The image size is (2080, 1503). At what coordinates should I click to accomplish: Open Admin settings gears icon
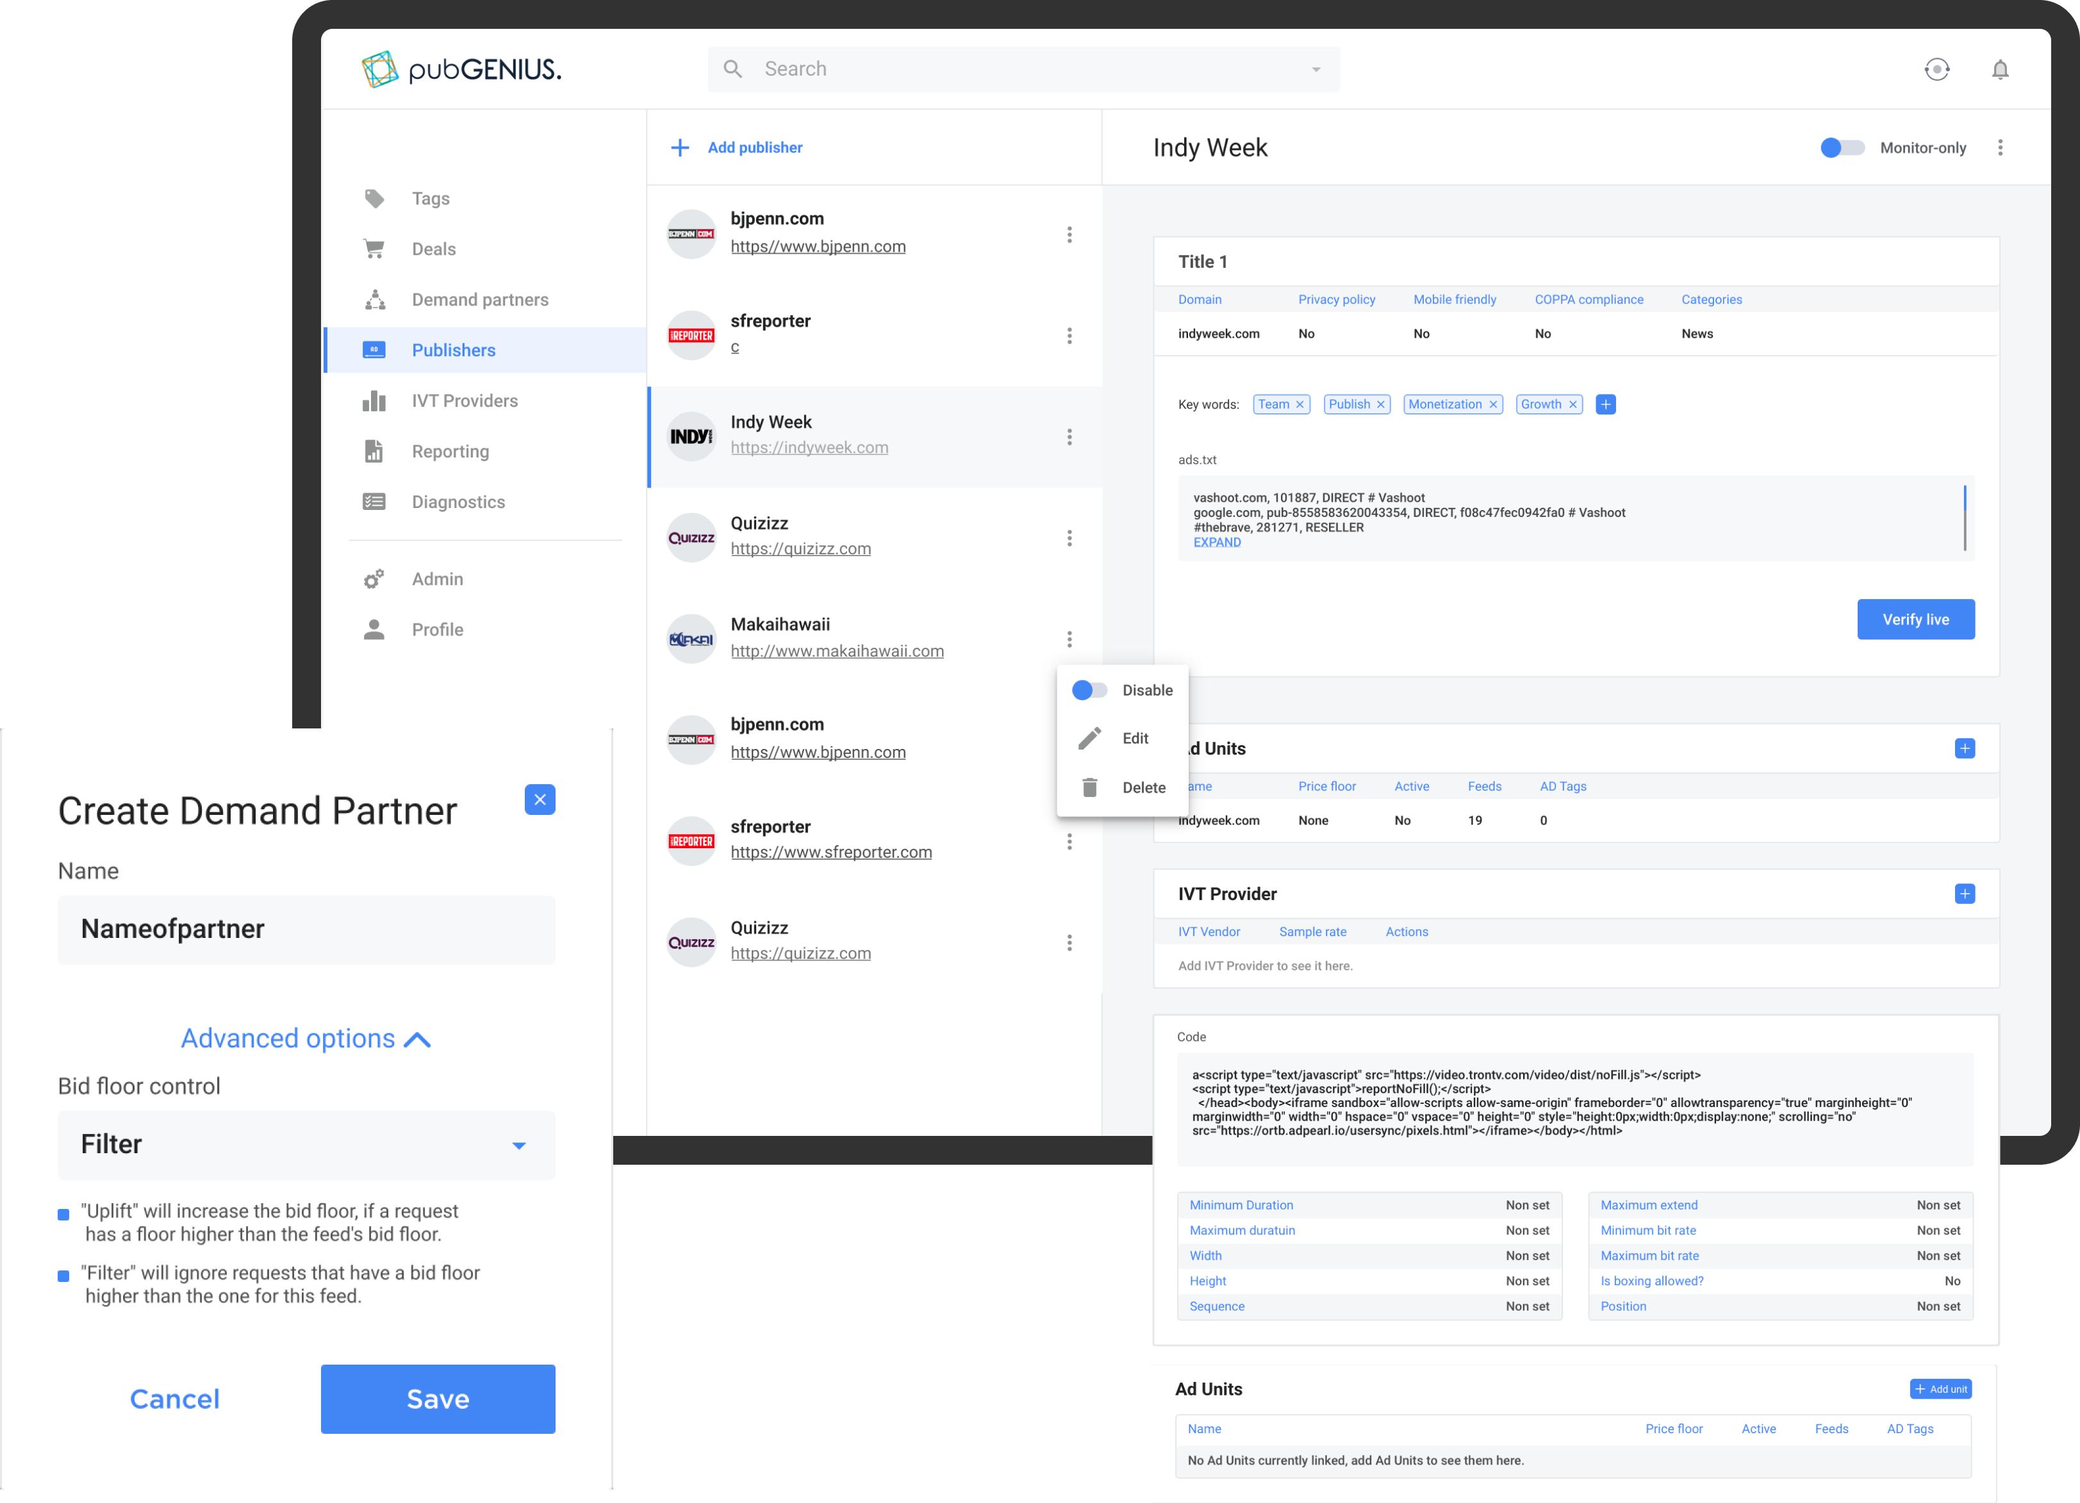(374, 579)
